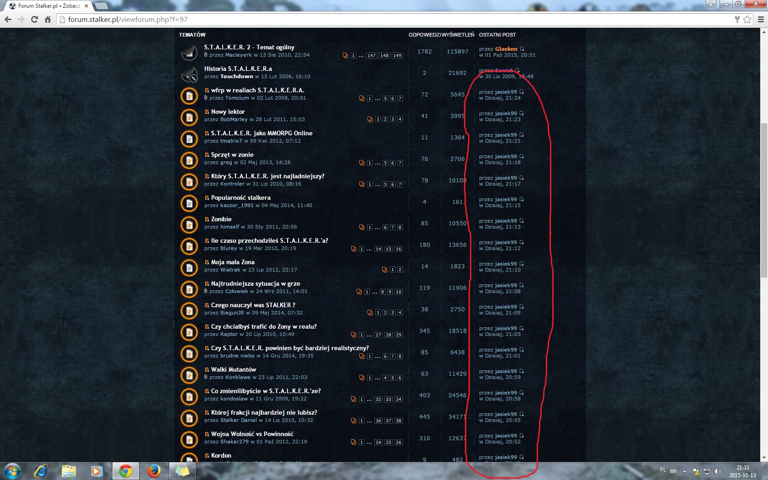The height and width of the screenshot is (480, 768).
Task: Open the Moja mała Zona topic
Action: point(233,262)
